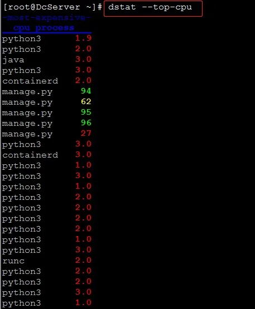Click the root@DcServer shell prompt
Image resolution: width=255 pixels, height=309 pixels.
coord(52,7)
